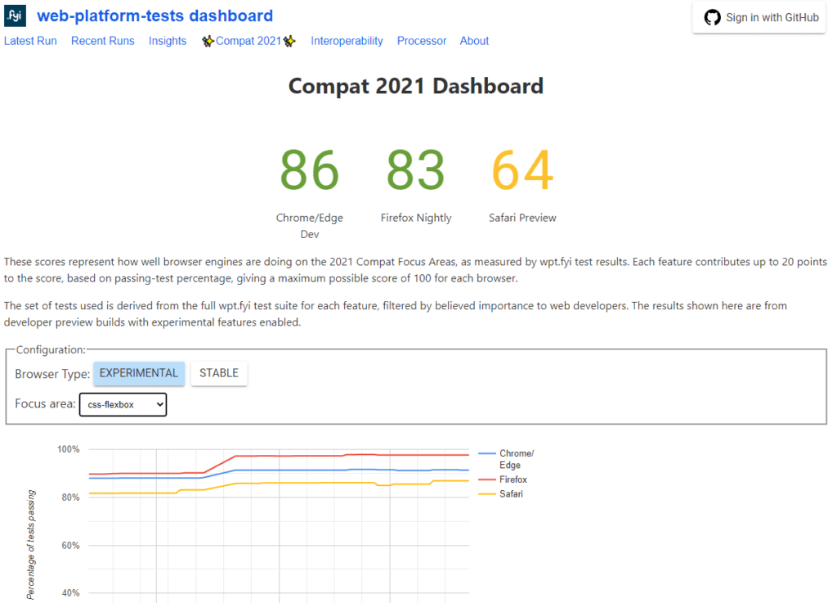Click the Compat 2021 Dashboard heading
837x603 pixels.
pos(416,86)
